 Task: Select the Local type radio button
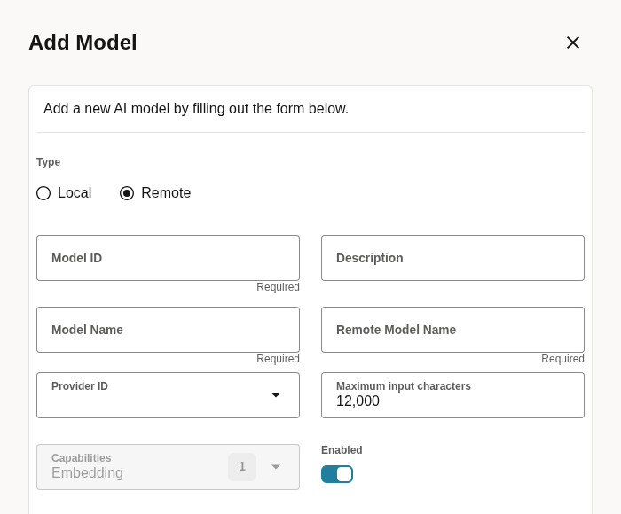click(43, 193)
